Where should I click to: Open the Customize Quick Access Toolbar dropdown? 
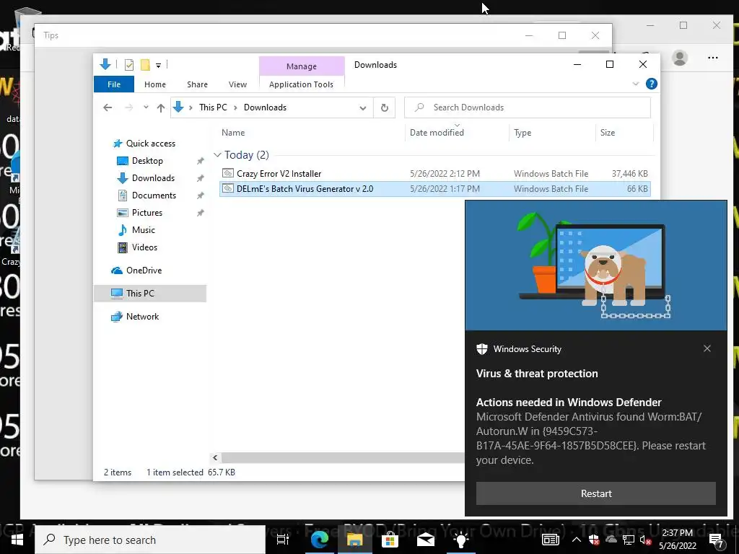click(158, 66)
